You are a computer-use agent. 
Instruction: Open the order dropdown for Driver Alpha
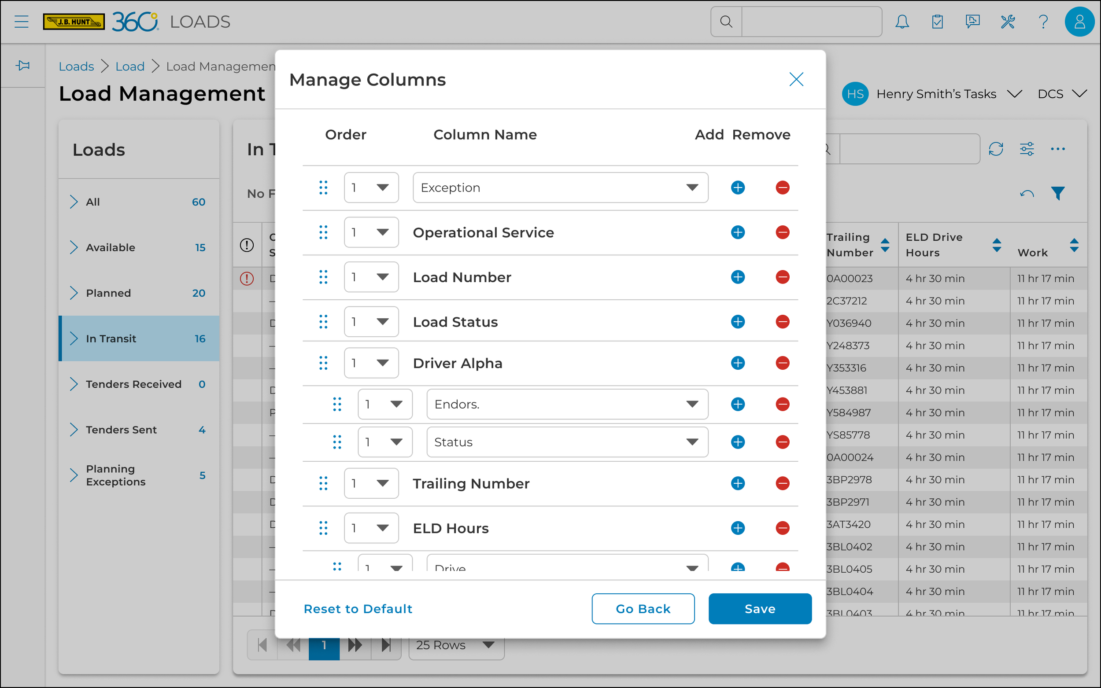pos(371,363)
